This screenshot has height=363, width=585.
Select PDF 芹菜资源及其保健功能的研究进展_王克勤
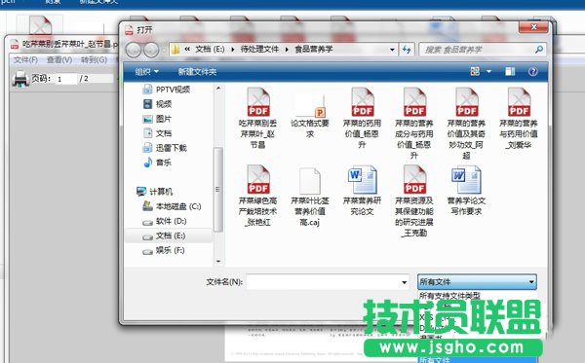pos(414,201)
